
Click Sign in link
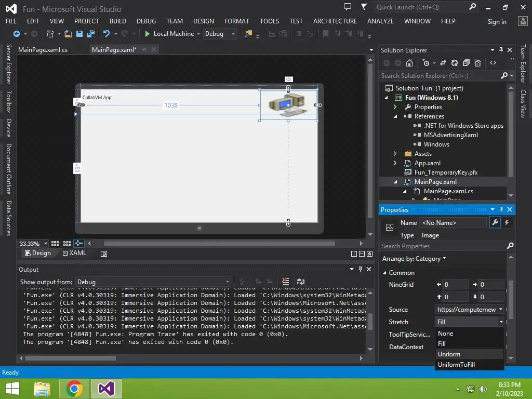click(497, 22)
